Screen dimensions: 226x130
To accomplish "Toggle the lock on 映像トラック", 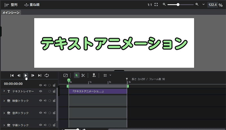I will [x=54, y=100].
